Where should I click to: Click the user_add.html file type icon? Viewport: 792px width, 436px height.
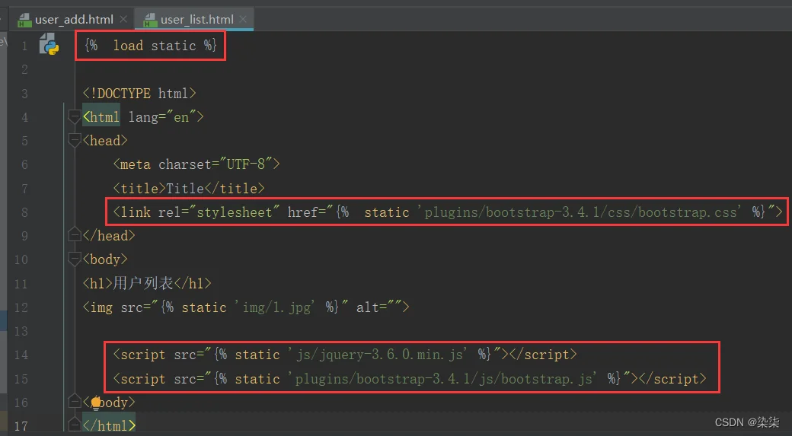[24, 21]
